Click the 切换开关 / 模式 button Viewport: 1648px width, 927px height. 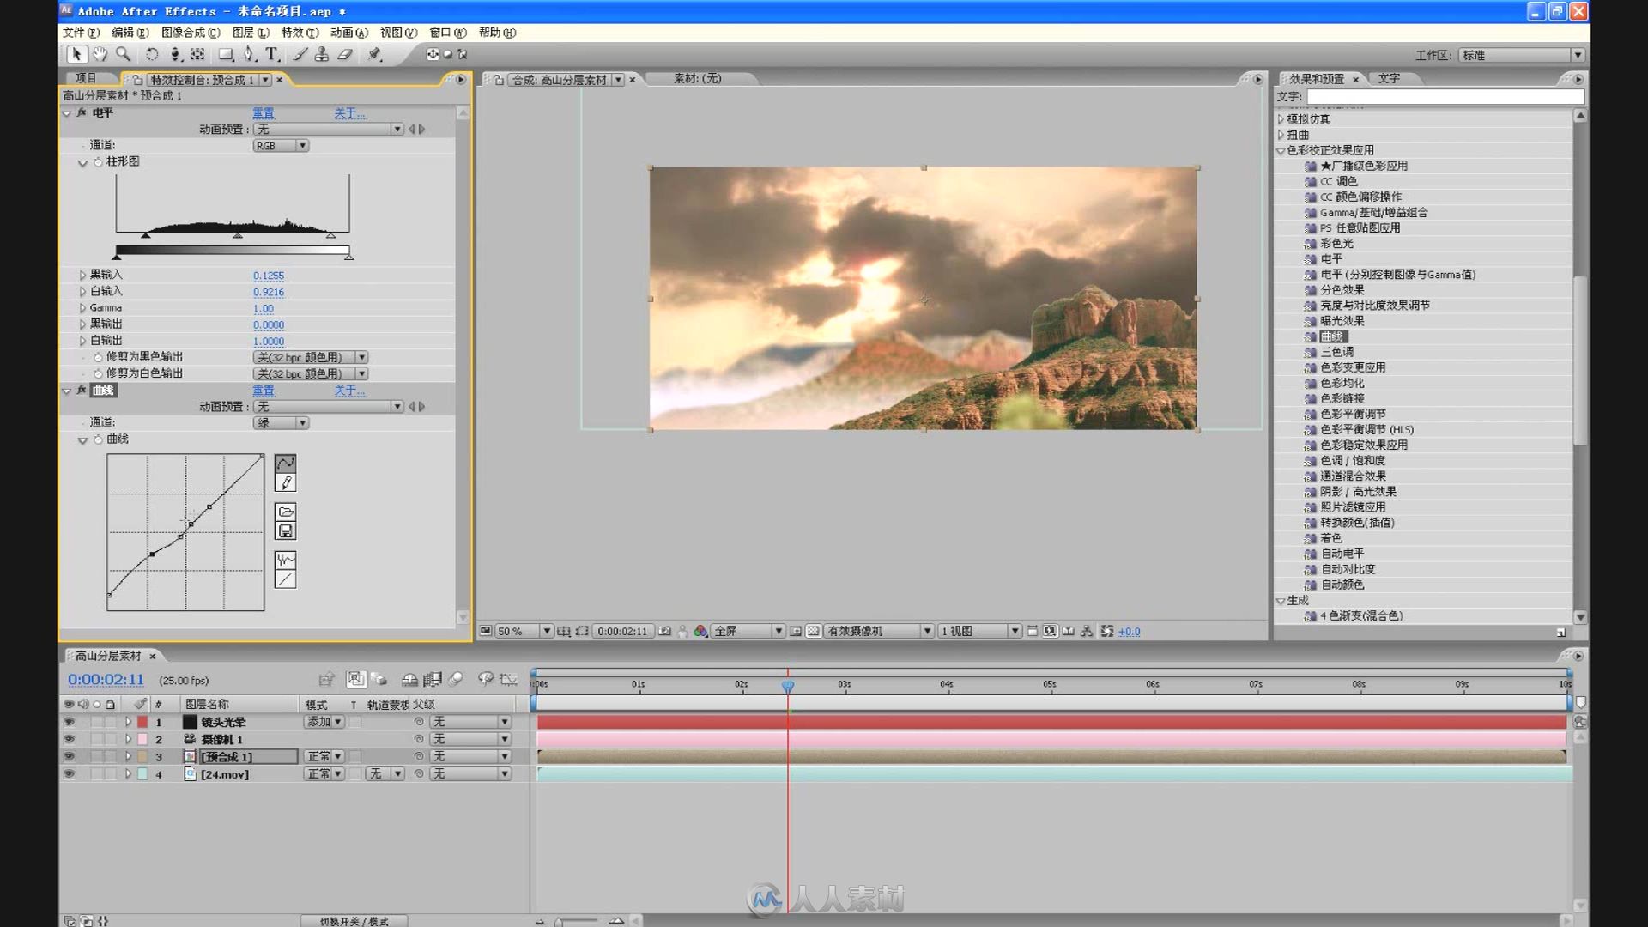pos(354,921)
